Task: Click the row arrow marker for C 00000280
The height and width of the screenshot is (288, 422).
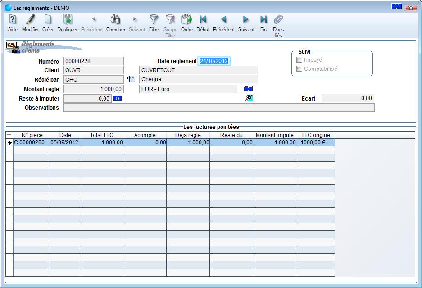Action: 10,142
